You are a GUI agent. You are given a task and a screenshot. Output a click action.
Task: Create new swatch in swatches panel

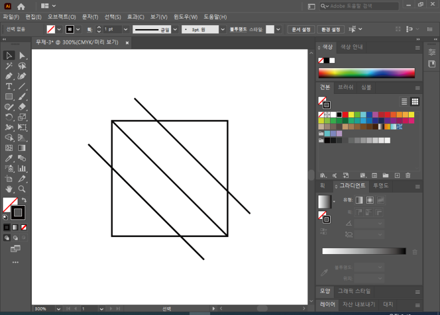pyautogui.click(x=397, y=175)
